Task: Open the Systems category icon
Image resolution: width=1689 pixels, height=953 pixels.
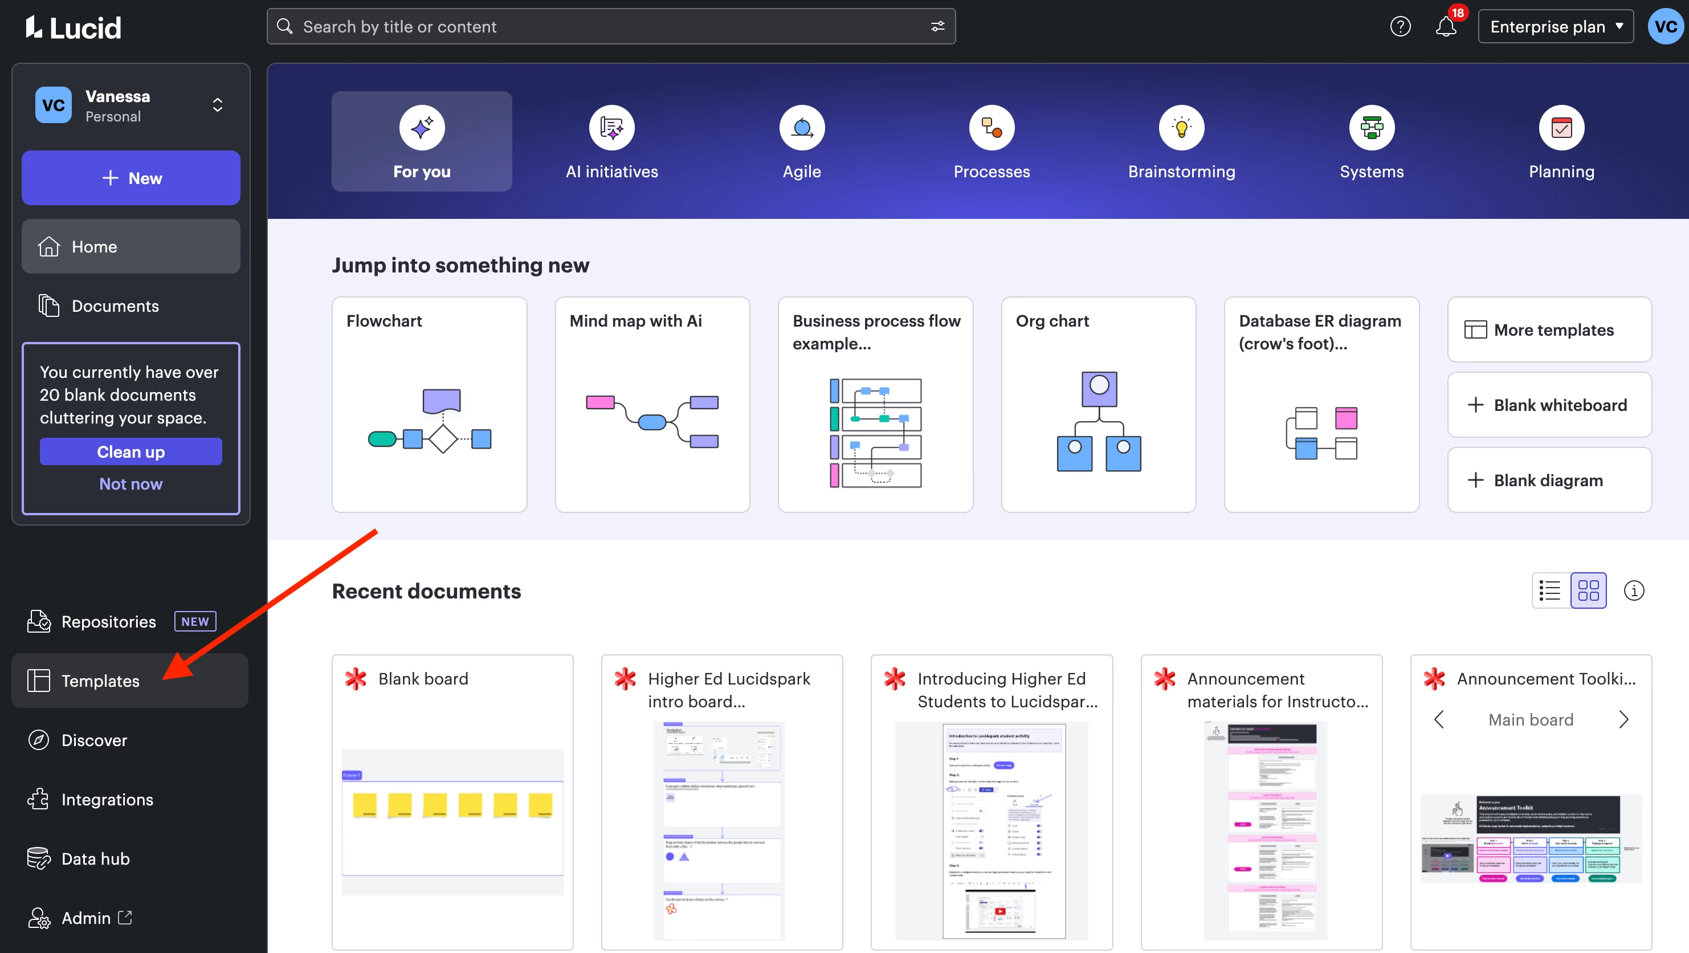Action: 1371,127
